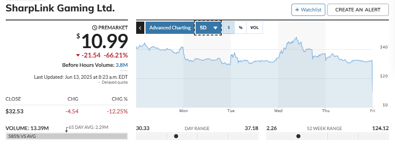
Task: Click the day range dot indicator
Action: pos(176,136)
